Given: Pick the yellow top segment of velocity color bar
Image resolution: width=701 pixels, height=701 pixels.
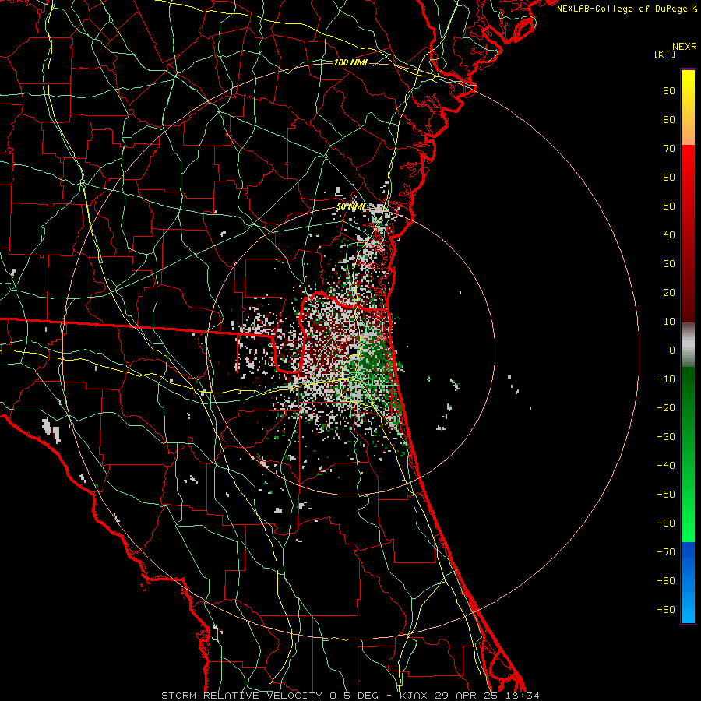Looking at the screenshot, I should pos(688,107).
